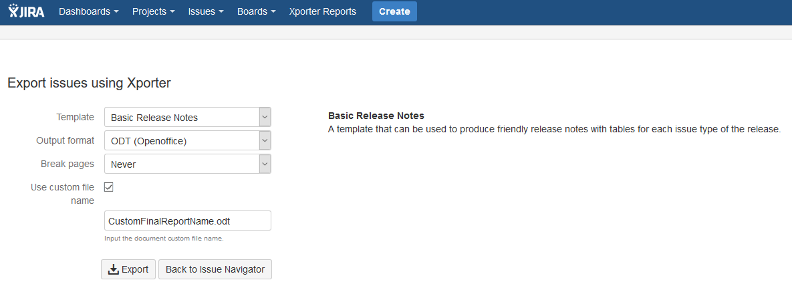This screenshot has height=288, width=792.
Task: Go to Xporter Reports
Action: tap(322, 11)
